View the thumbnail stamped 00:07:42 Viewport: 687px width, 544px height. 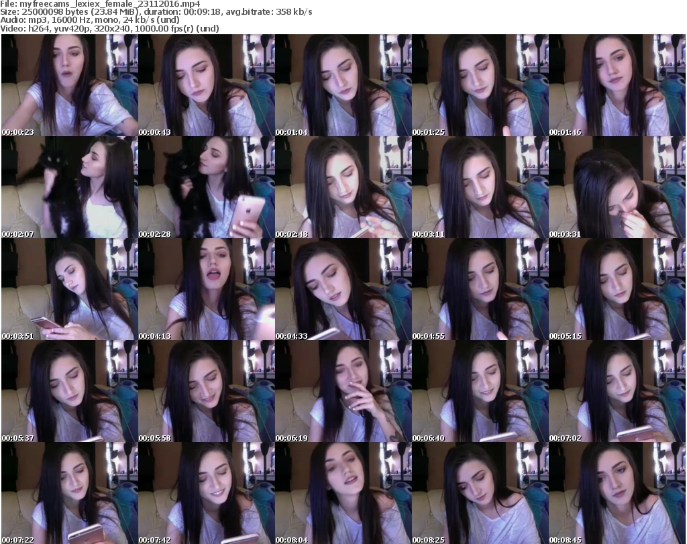pyautogui.click(x=207, y=493)
